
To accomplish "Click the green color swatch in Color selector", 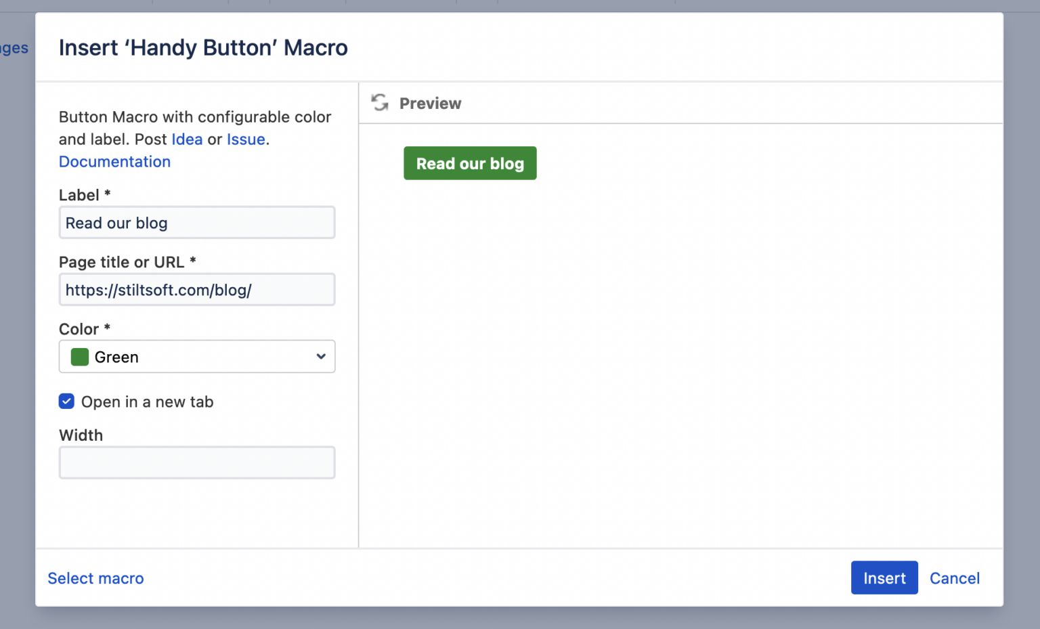I will point(79,357).
